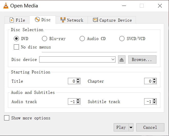Select the Audio CD disc type

[82, 39]
